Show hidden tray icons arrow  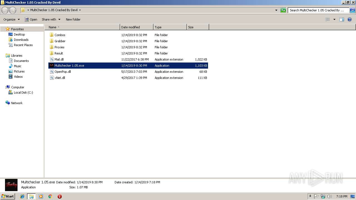coord(310,196)
